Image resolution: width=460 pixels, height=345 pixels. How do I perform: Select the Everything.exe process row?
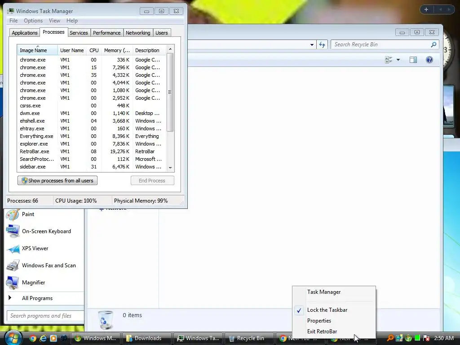point(92,136)
